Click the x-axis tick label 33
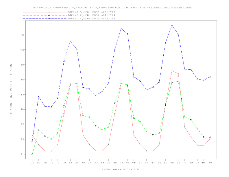This screenshot has height=177, width=229. [102, 163]
